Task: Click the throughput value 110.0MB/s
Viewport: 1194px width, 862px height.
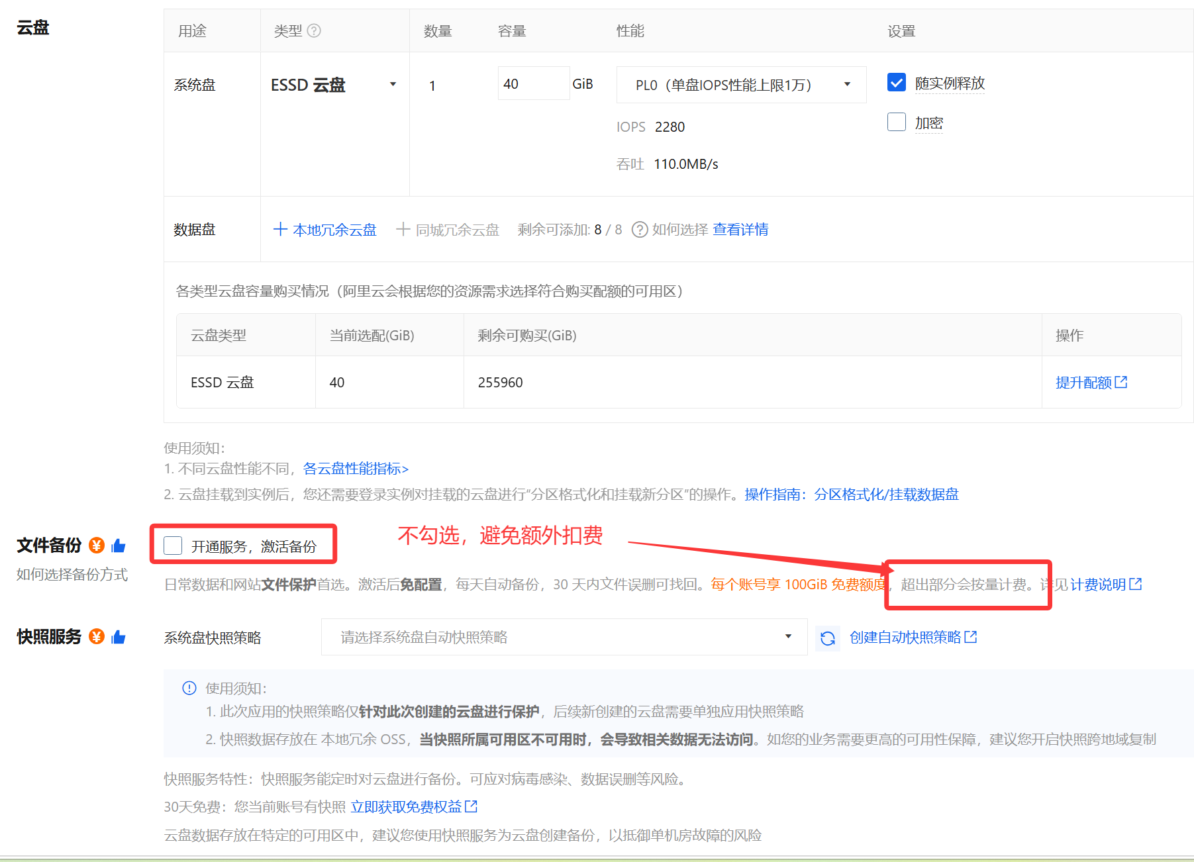Action: coord(686,164)
